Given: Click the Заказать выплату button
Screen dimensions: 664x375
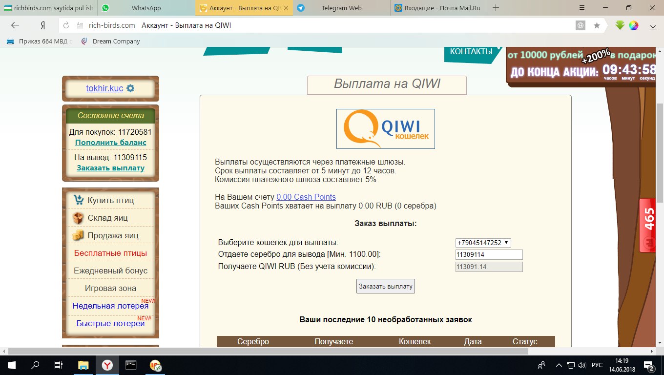Looking at the screenshot, I should click(x=385, y=286).
